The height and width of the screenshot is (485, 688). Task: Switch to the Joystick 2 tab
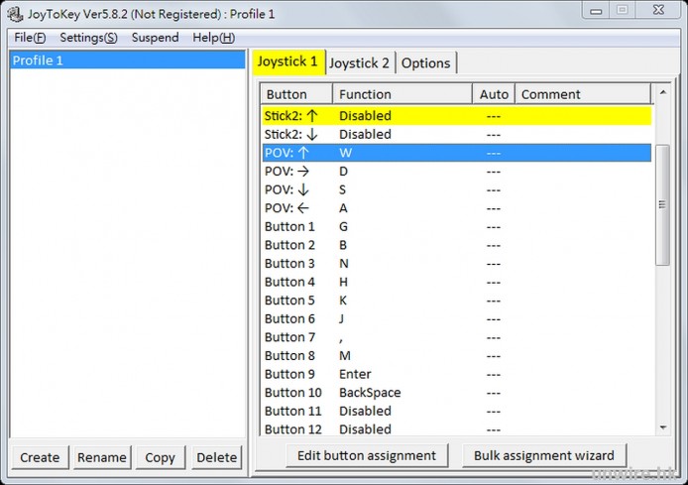tap(359, 62)
